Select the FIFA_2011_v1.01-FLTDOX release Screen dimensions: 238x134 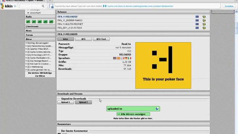pyautogui.click(x=70, y=28)
